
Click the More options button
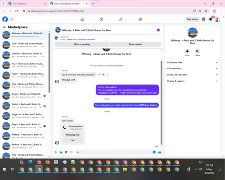click(135, 44)
